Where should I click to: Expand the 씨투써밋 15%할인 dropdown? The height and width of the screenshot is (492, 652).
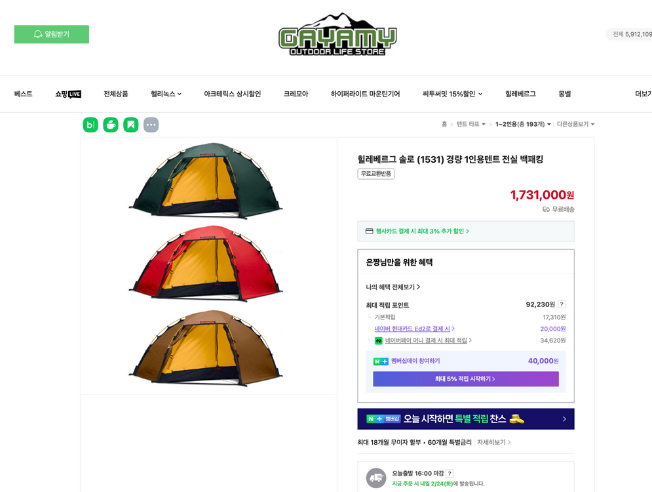tap(452, 94)
